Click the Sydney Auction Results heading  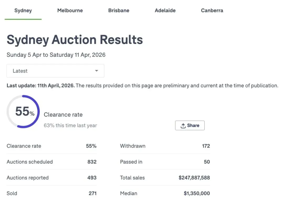pyautogui.click(x=75, y=40)
